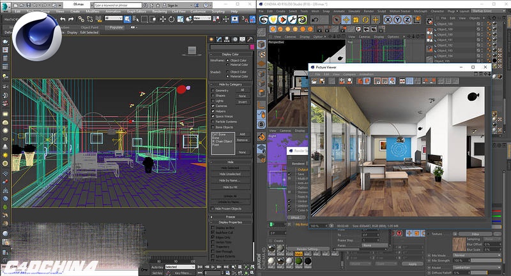
Task: Collapse the Hide rollout
Action: tap(231, 162)
